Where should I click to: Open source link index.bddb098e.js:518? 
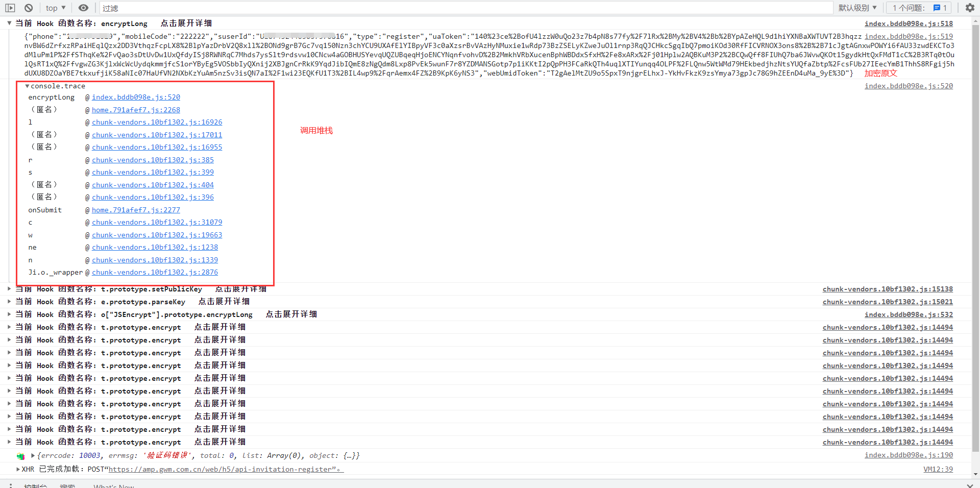(909, 23)
